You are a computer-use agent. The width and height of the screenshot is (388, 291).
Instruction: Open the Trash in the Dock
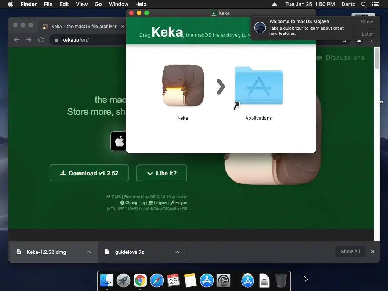pyautogui.click(x=281, y=281)
